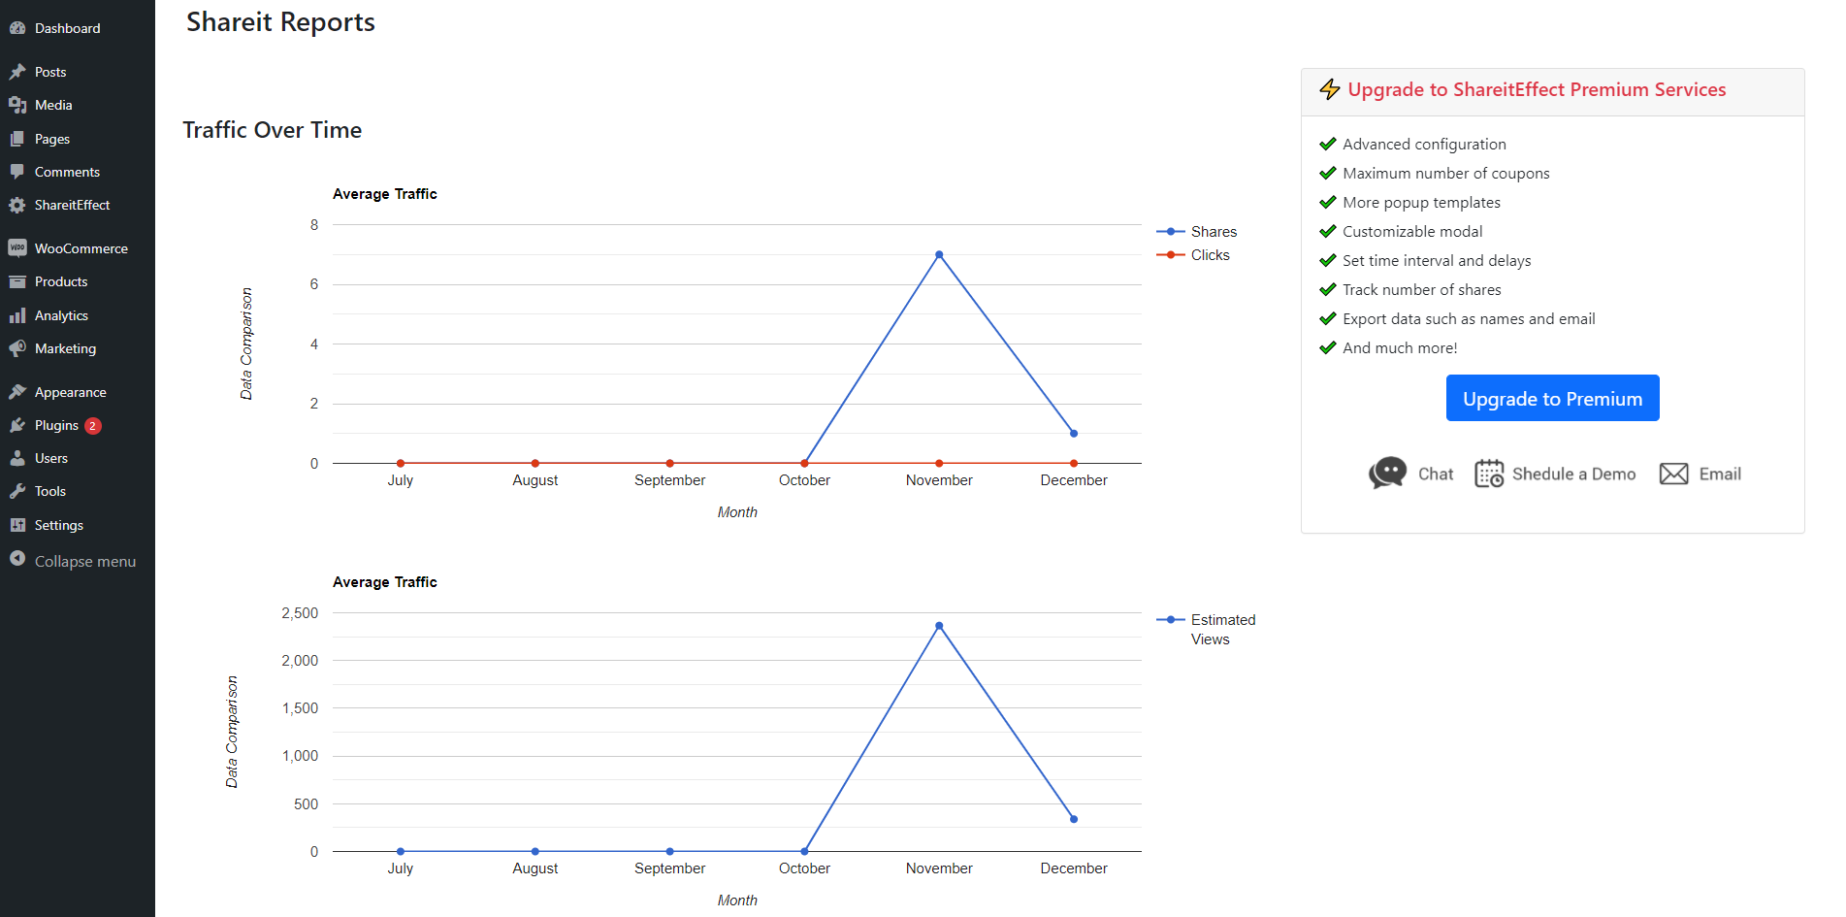Click the Posts pushpin icon
This screenshot has height=917, width=1846.
coord(17,72)
